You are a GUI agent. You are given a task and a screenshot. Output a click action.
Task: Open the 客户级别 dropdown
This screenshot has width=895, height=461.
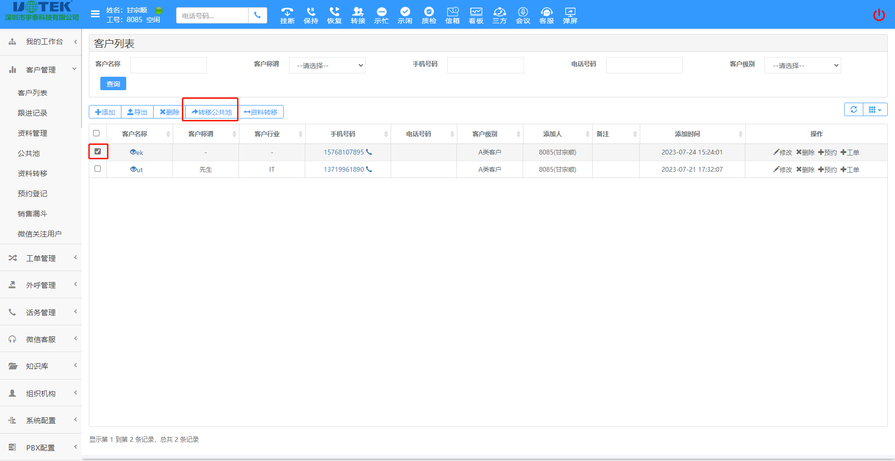pos(802,65)
